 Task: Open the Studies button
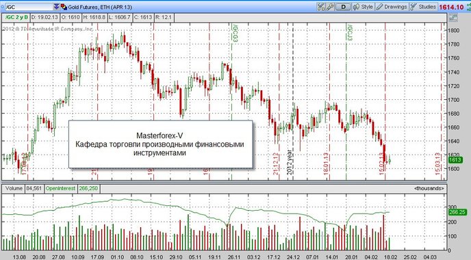[423, 7]
